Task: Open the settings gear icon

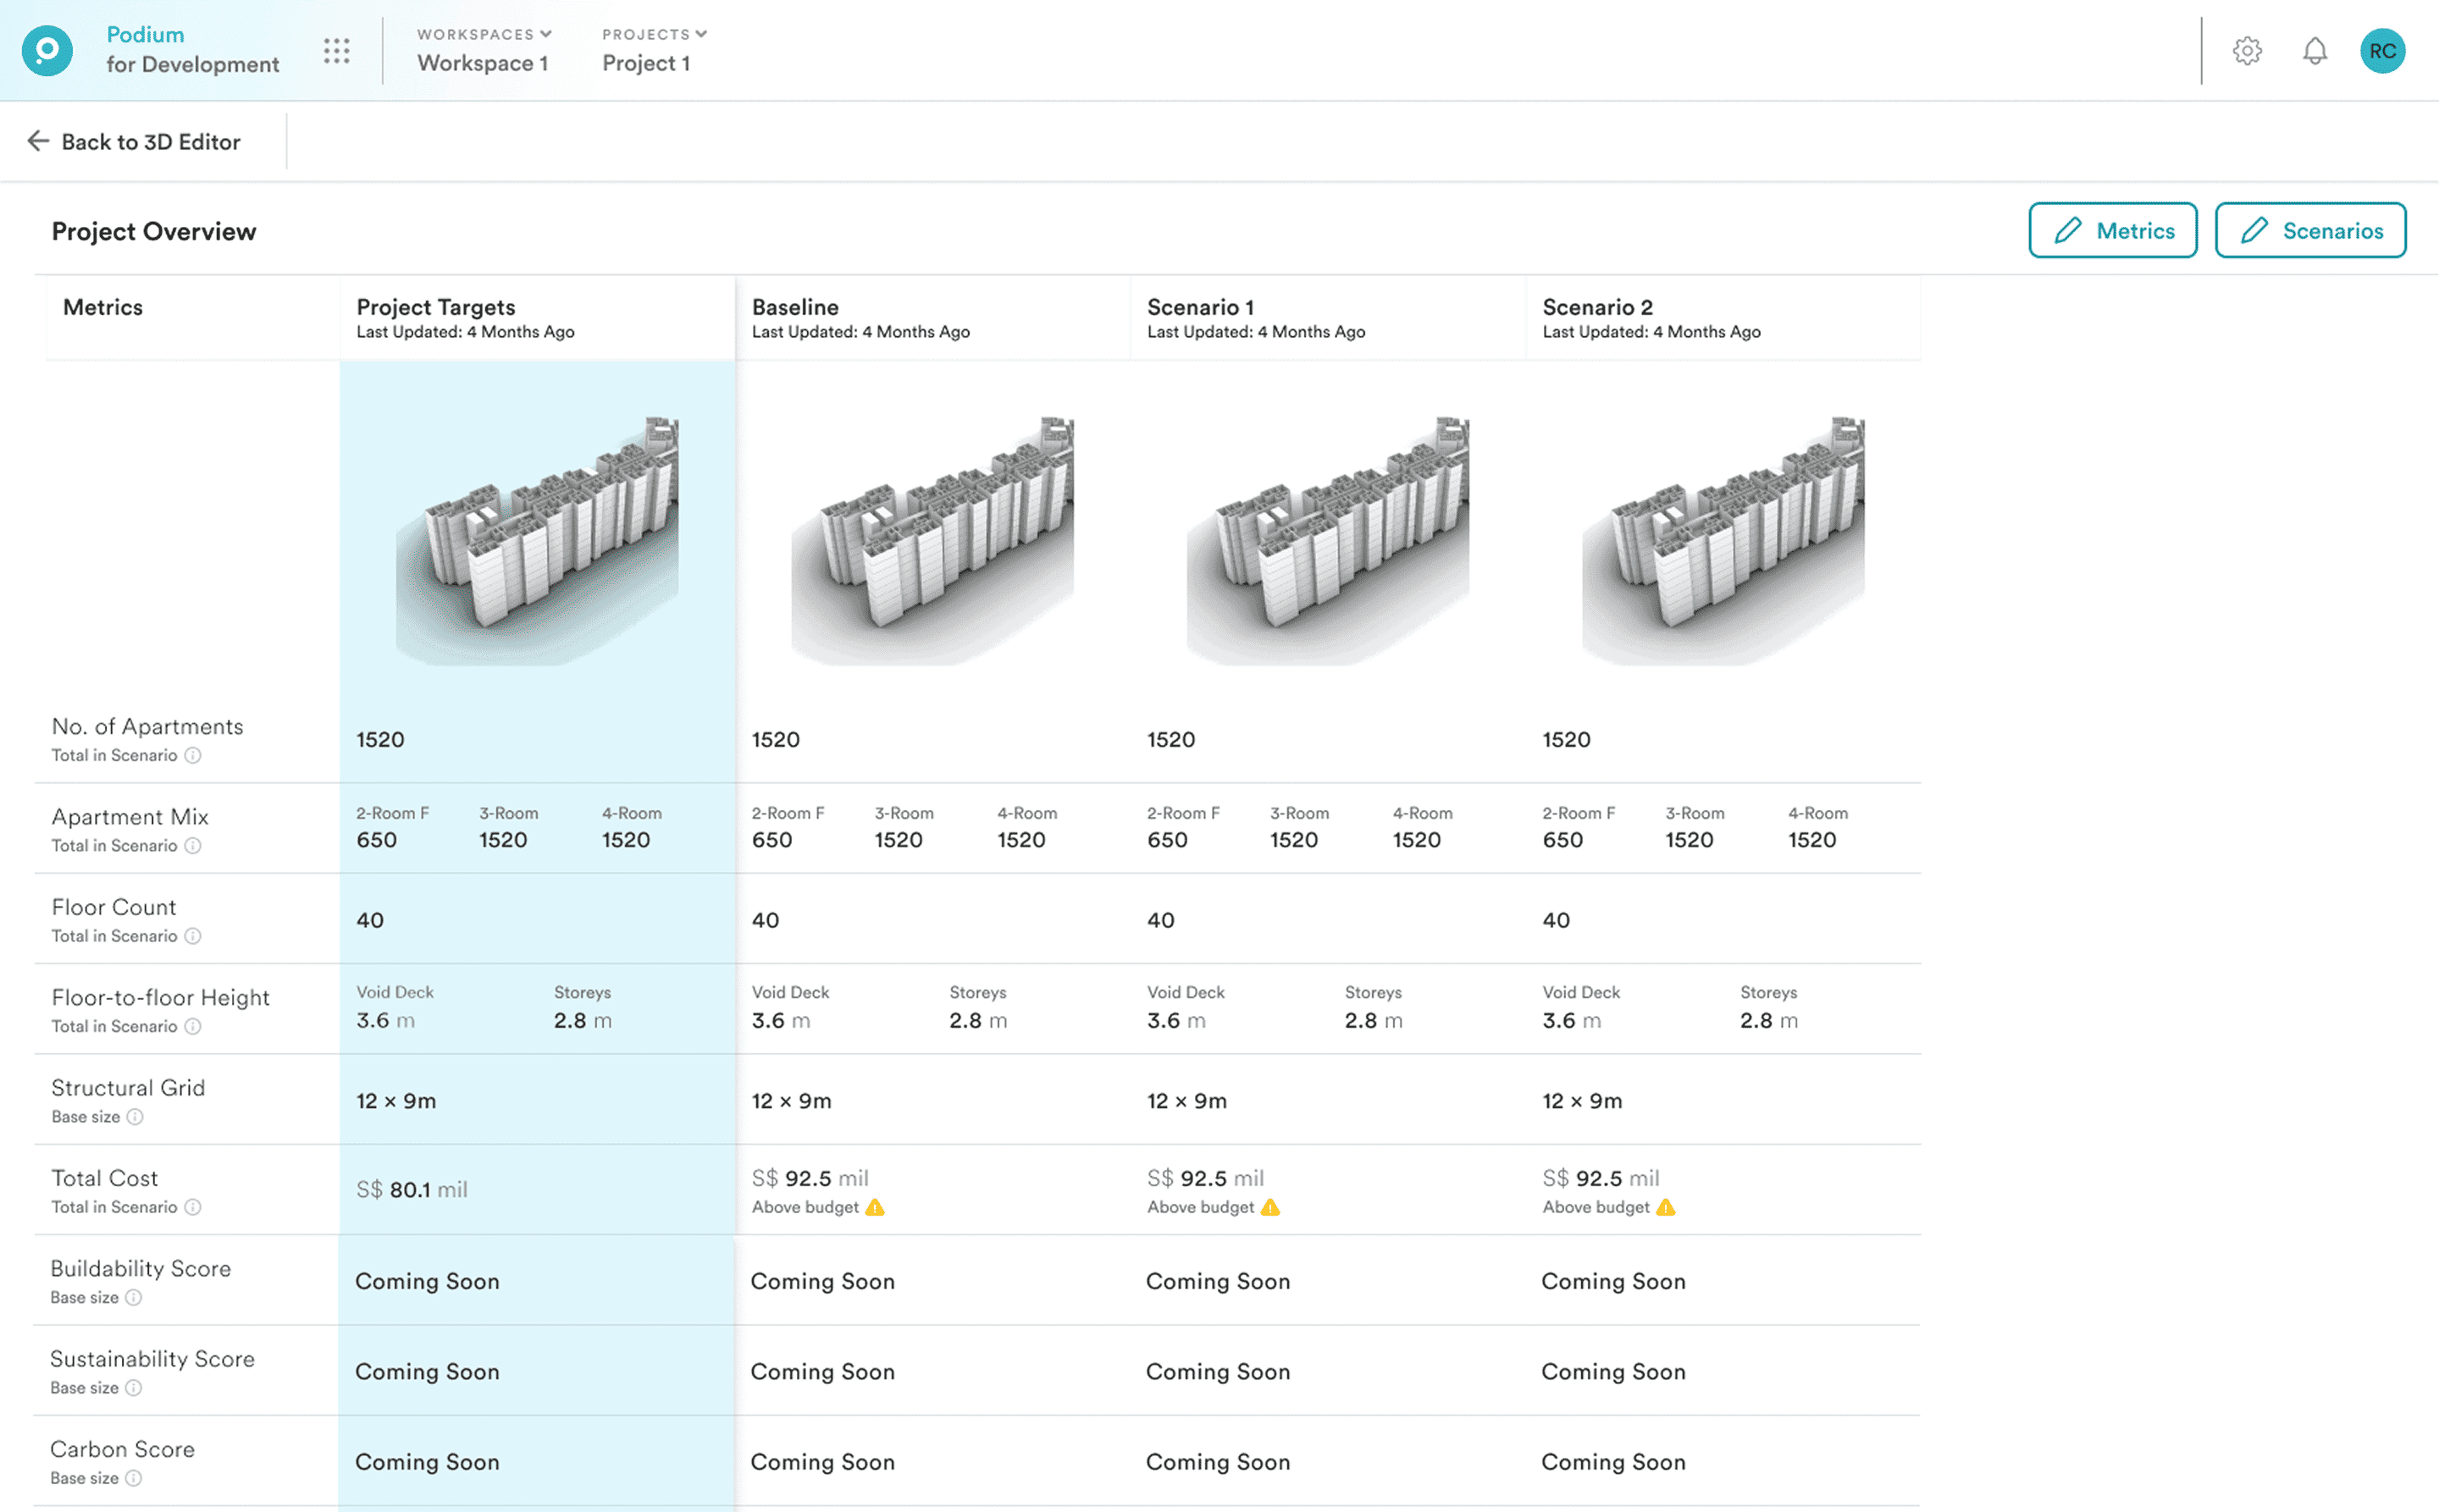Action: point(2247,50)
